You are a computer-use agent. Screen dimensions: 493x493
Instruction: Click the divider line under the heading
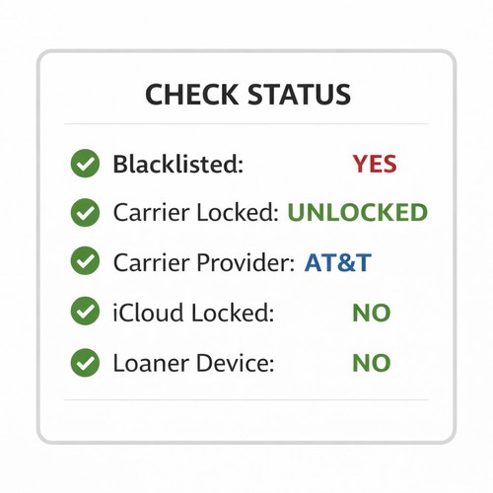coord(246,124)
